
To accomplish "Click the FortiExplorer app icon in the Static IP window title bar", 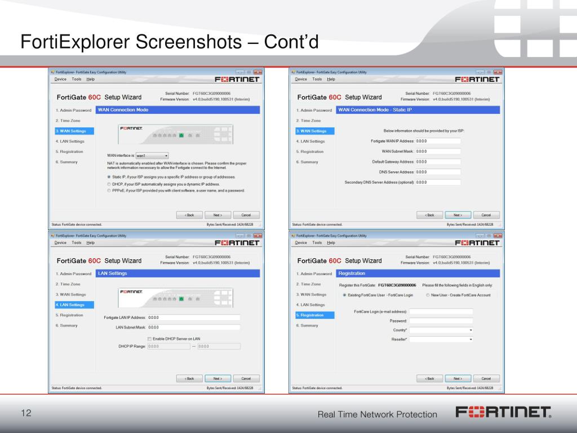I will 293,72.
